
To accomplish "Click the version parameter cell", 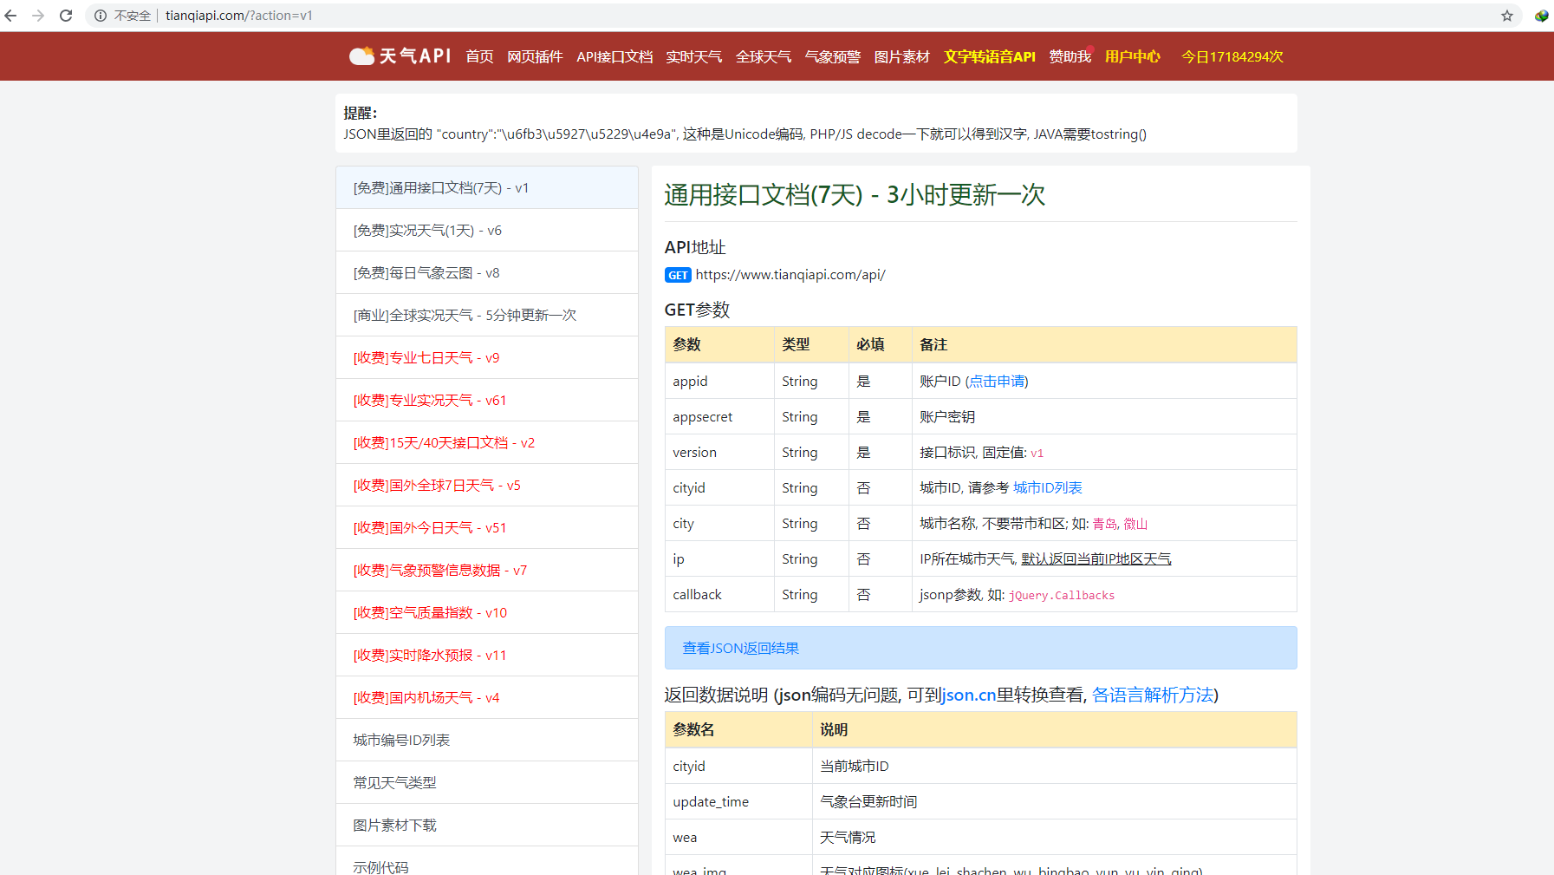I will click(719, 452).
